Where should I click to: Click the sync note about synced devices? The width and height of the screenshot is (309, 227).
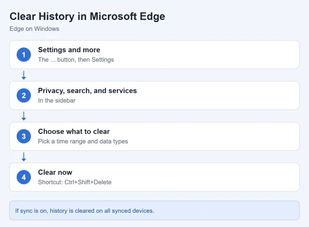pos(85,211)
